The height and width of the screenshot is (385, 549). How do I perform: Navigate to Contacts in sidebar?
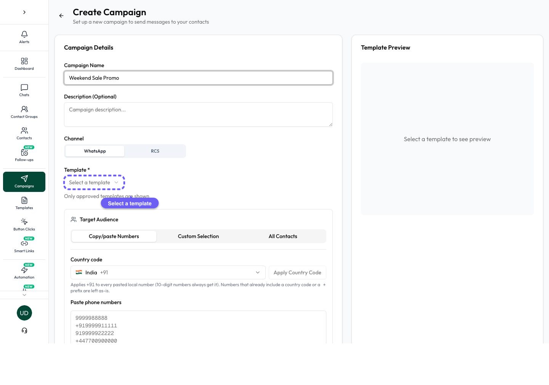pyautogui.click(x=24, y=133)
